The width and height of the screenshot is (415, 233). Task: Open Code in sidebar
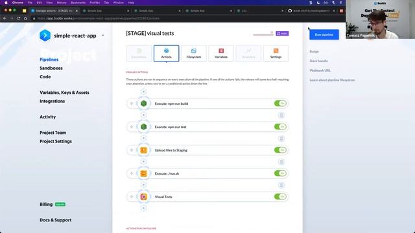click(45, 77)
